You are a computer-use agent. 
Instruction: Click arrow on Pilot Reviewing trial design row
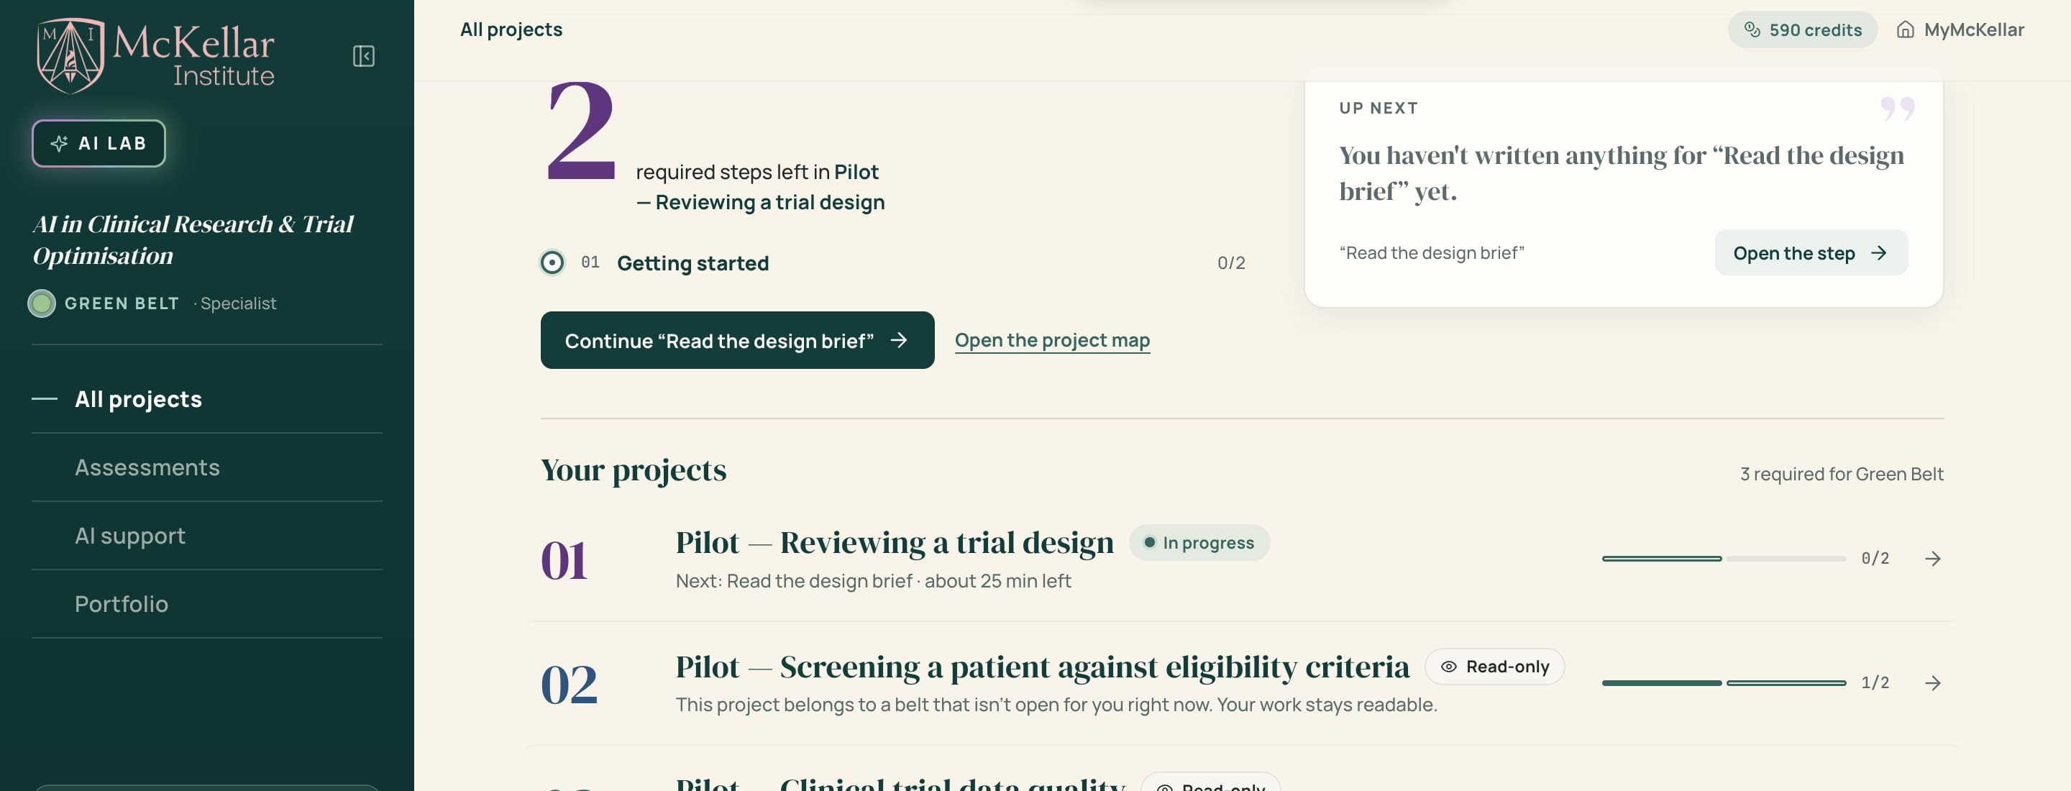click(x=1933, y=558)
